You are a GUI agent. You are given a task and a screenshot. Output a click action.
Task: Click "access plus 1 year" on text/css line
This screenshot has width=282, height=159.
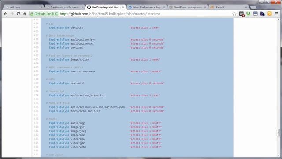[145, 27]
